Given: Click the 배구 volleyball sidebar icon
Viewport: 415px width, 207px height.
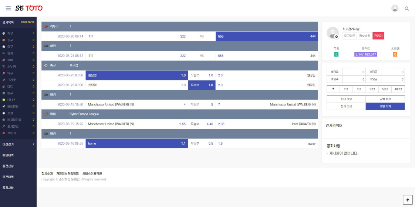Looking at the screenshot, I should tap(4, 93).
